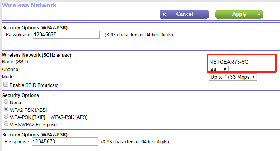Apply the wireless network settings
This screenshot has height=151, width=280.
click(239, 14)
